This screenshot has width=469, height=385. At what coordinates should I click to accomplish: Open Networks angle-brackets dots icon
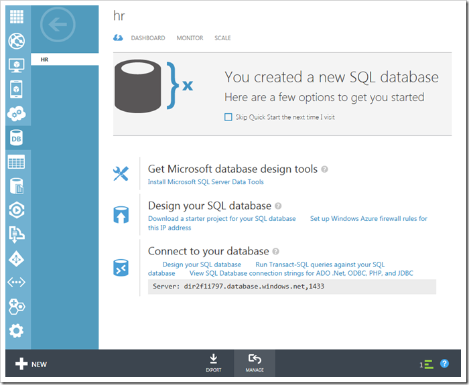point(17,282)
